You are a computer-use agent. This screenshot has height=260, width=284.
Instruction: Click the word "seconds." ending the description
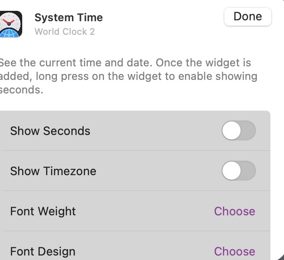click(x=21, y=89)
